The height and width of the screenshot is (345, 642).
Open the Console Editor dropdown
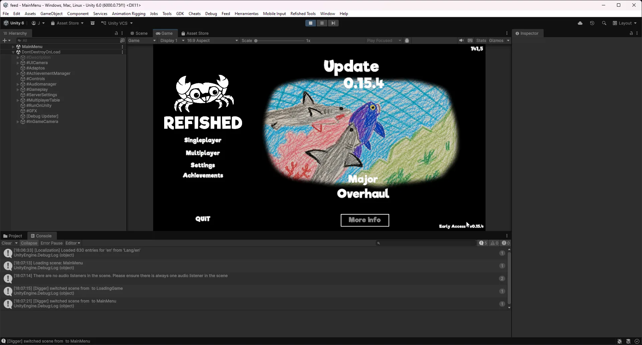[73, 243]
